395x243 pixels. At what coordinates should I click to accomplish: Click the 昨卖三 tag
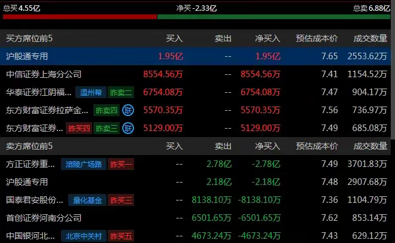107,129
